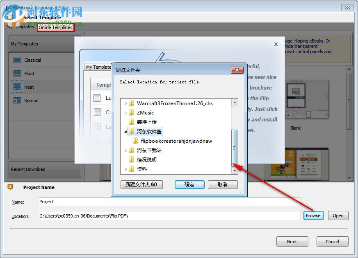This screenshot has height=258, width=358.
Task: Click the Open button
Action: (338, 215)
